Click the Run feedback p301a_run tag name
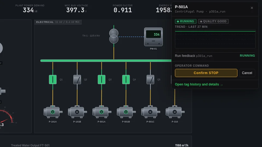 204,56
